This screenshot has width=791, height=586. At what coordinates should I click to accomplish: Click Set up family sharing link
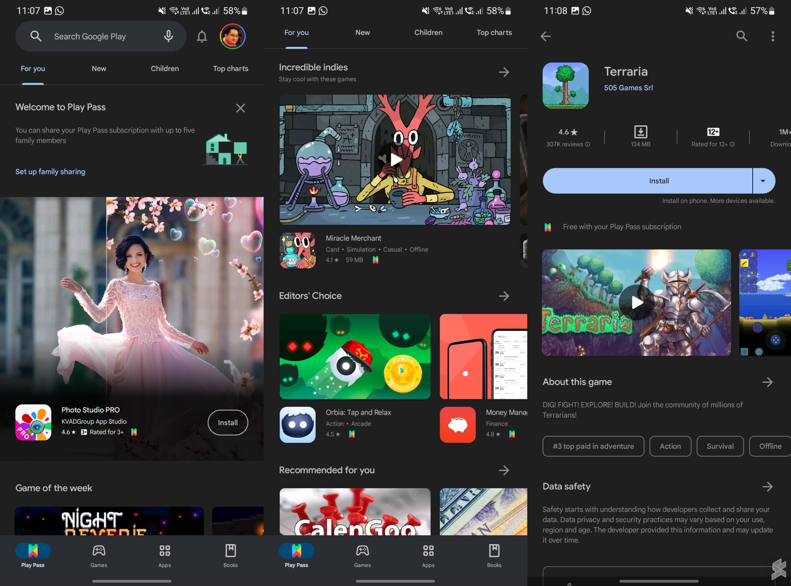coord(50,171)
